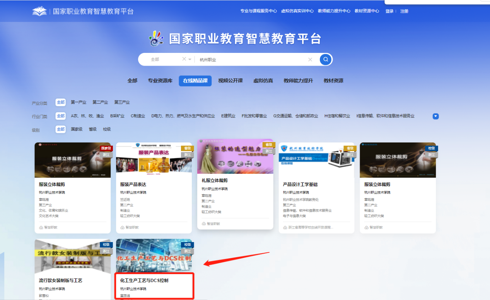This screenshot has height=300, width=490.
Task: Switch to the 视频公开课 tab
Action: coord(230,81)
